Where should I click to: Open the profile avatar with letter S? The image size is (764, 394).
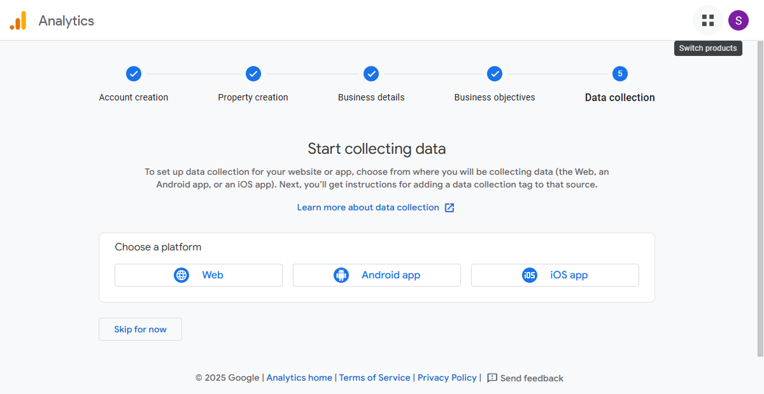739,20
